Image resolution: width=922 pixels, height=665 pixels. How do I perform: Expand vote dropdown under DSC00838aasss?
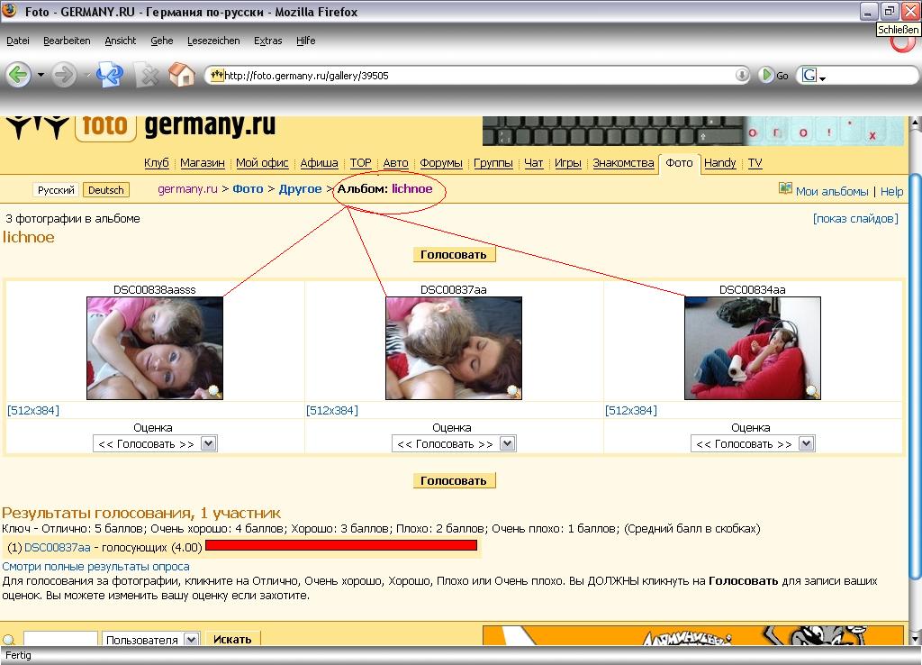[208, 444]
